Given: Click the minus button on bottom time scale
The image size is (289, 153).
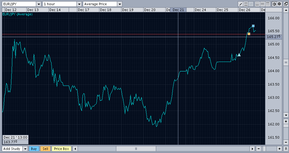Looking at the screenshot, I should point(259,149).
